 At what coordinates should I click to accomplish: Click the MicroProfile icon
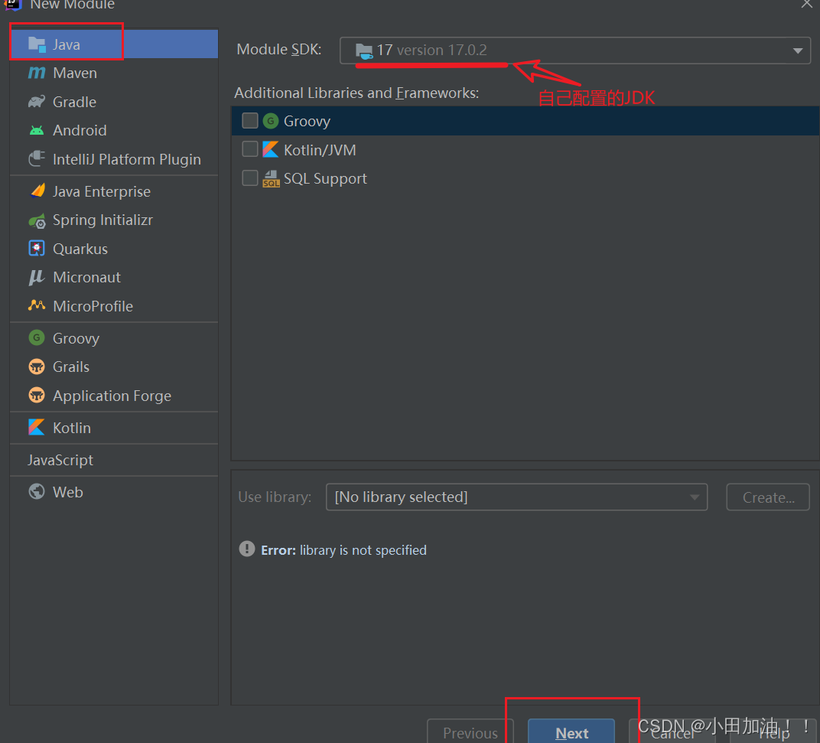(37, 305)
